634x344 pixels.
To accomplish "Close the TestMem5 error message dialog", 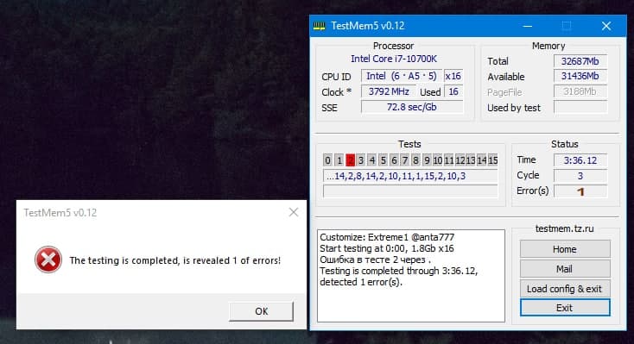I will pos(294,212).
